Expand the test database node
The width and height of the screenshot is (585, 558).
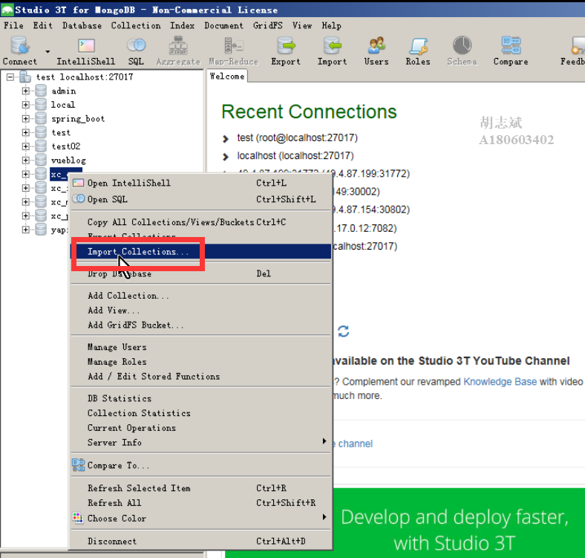pyautogui.click(x=25, y=132)
